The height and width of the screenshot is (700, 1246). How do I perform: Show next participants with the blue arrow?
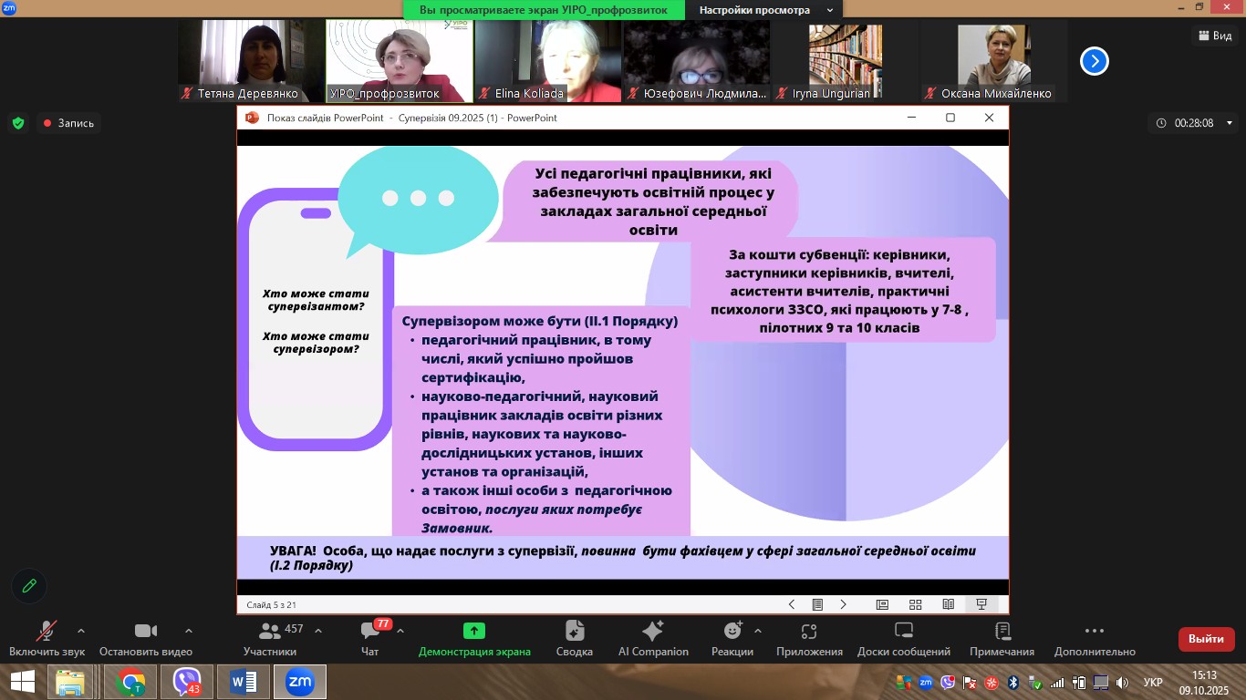coord(1094,61)
